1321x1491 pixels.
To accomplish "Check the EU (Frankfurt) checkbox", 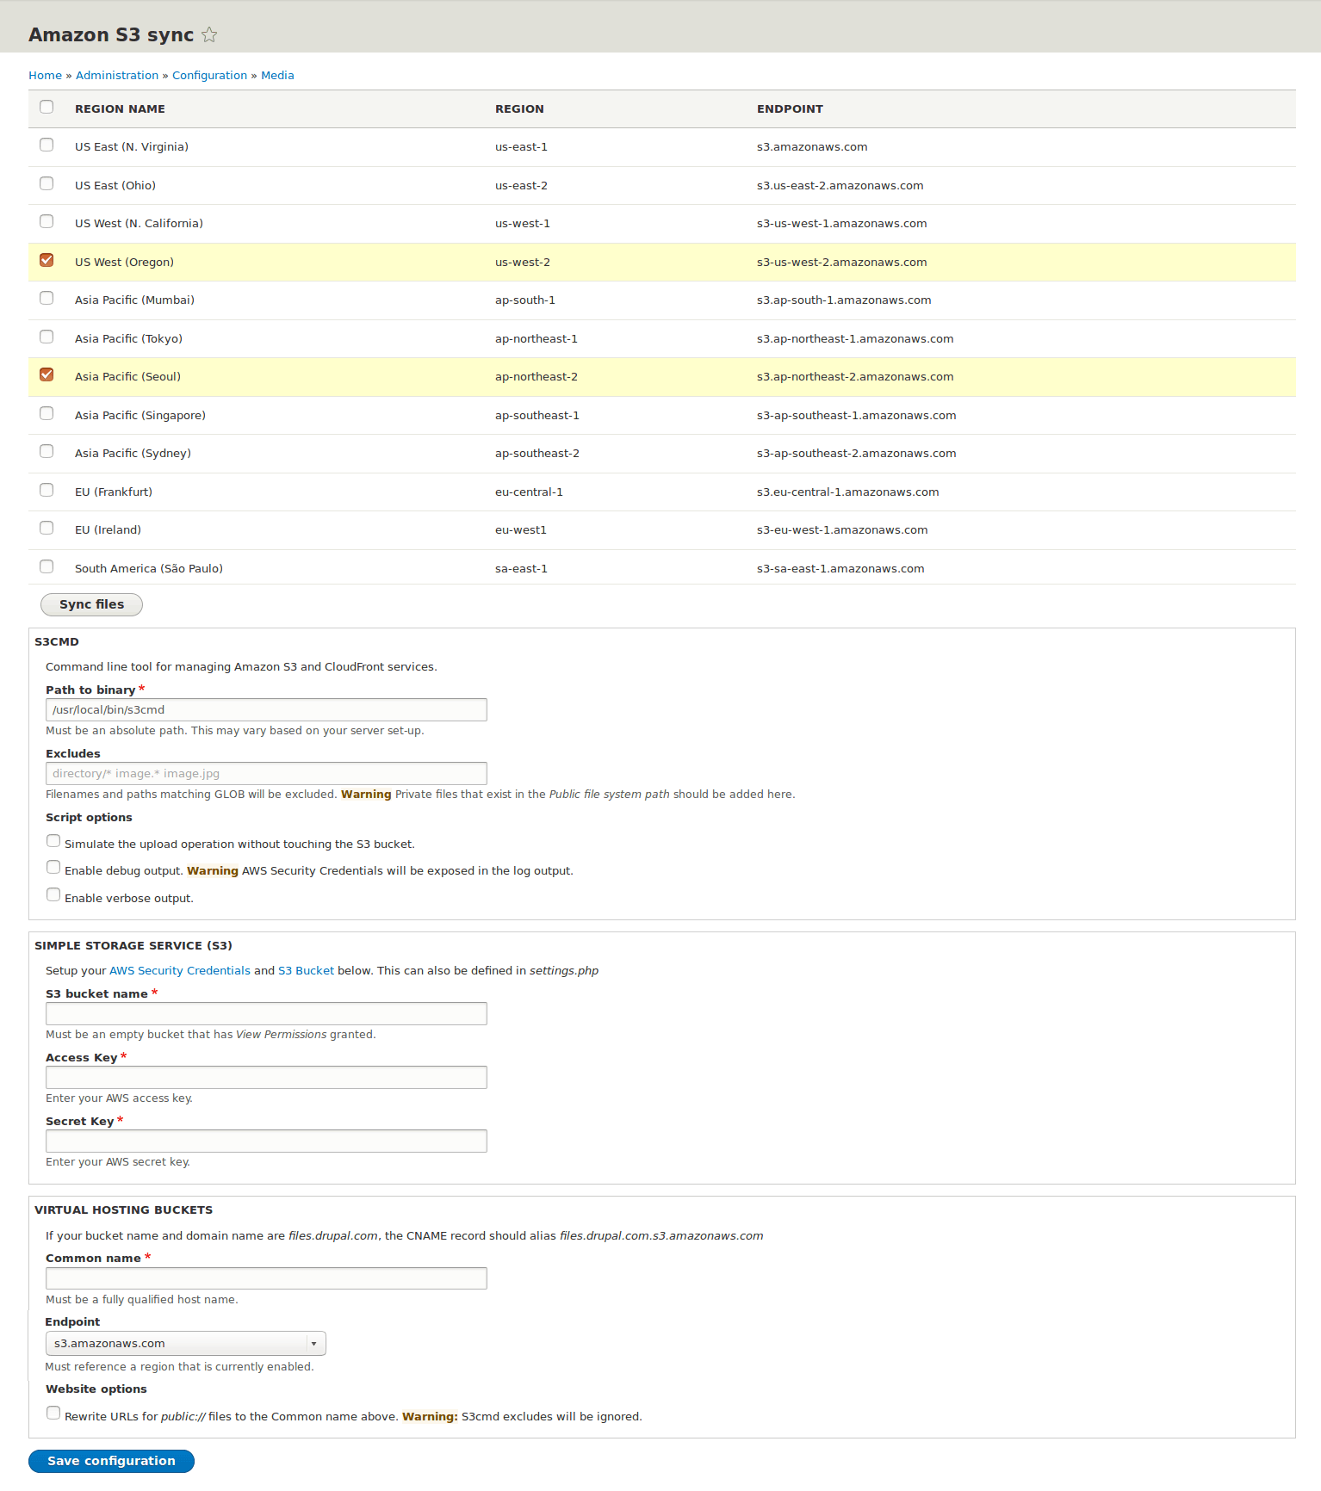I will (x=47, y=490).
